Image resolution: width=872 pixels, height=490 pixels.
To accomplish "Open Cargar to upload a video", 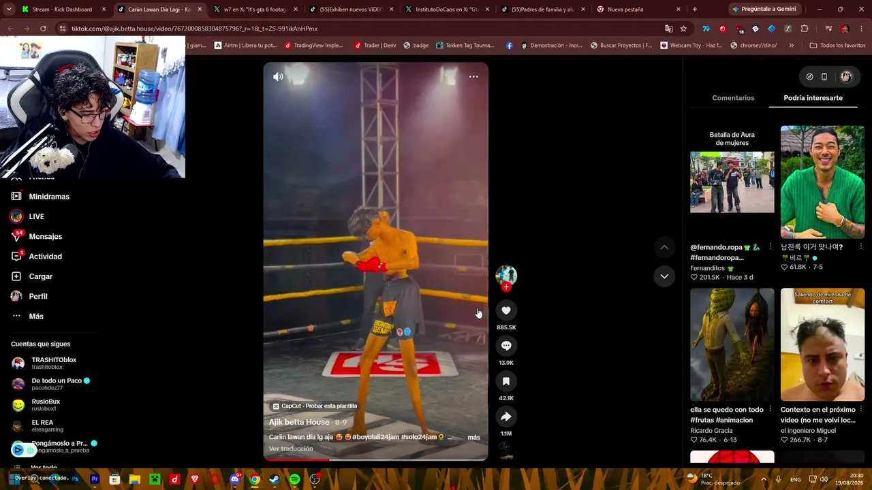I will 40,276.
